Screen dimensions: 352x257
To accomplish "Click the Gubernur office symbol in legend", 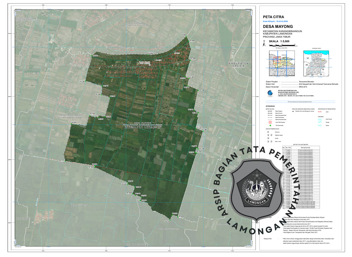I will 268,132.
